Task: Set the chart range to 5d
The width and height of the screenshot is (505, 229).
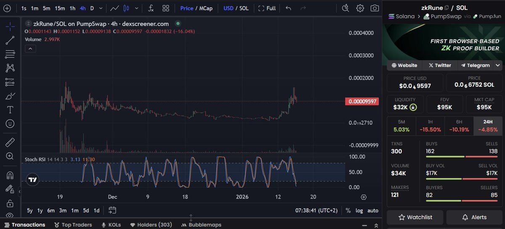Action: pyautogui.click(x=86, y=210)
